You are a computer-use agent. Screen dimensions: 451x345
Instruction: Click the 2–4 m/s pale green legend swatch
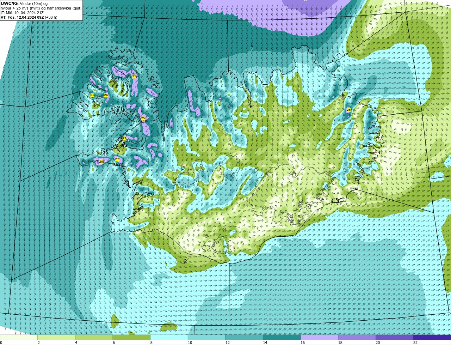56,337
